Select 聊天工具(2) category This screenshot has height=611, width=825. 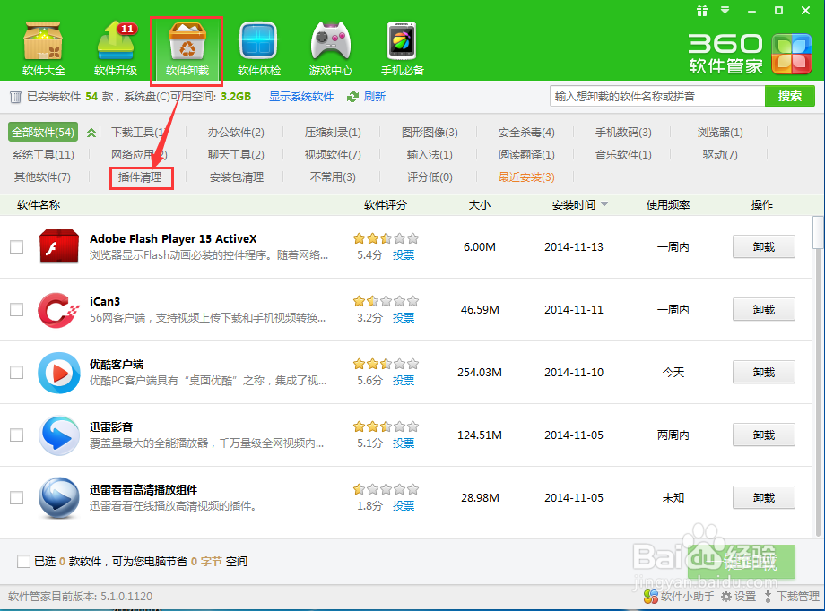point(236,155)
